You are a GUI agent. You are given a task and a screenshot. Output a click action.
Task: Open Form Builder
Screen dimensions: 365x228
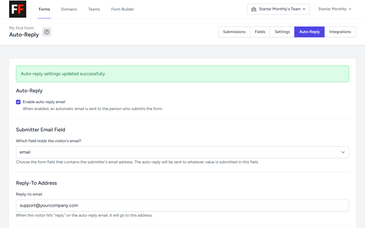[x=123, y=9]
